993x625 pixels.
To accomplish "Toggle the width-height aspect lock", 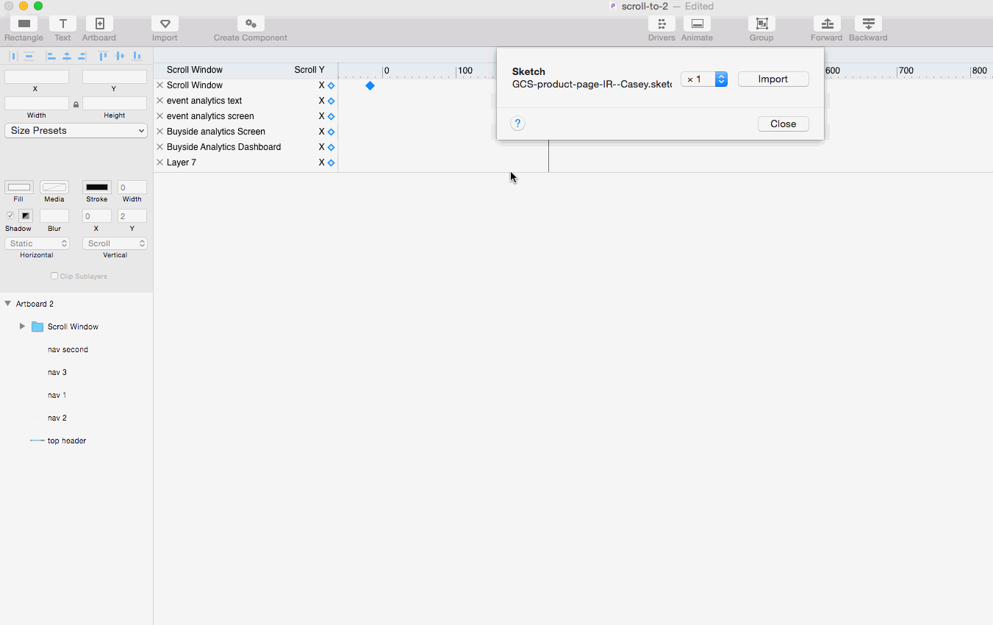I will (x=76, y=104).
